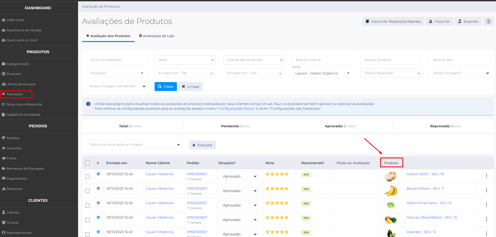Click the Executar button
Viewport: 496px width, 237px height.
click(x=202, y=145)
